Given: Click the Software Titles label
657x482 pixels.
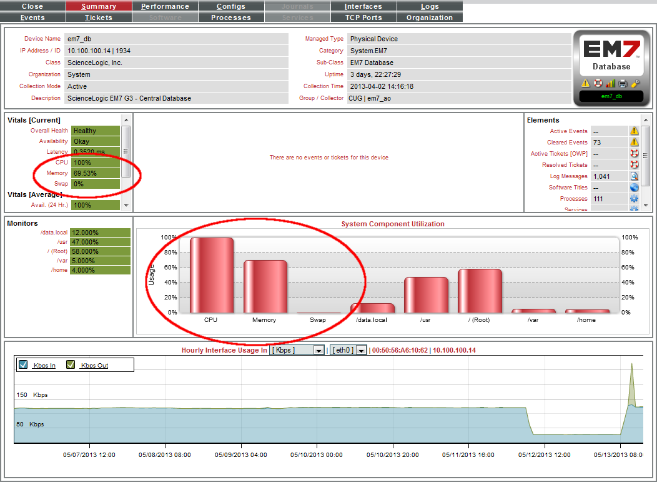Looking at the screenshot, I should (568, 188).
